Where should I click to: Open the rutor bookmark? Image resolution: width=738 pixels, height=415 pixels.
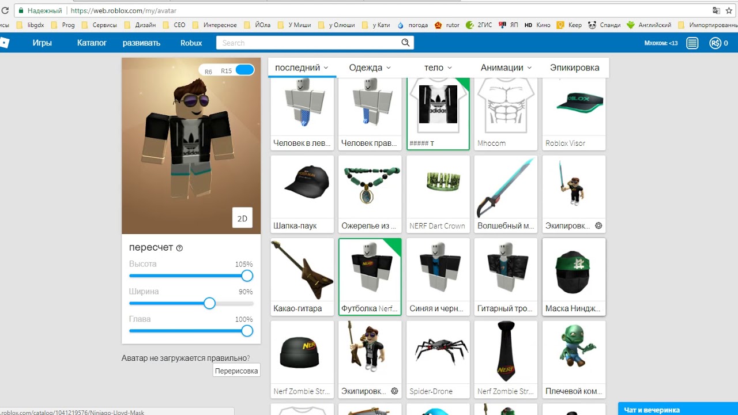447,25
